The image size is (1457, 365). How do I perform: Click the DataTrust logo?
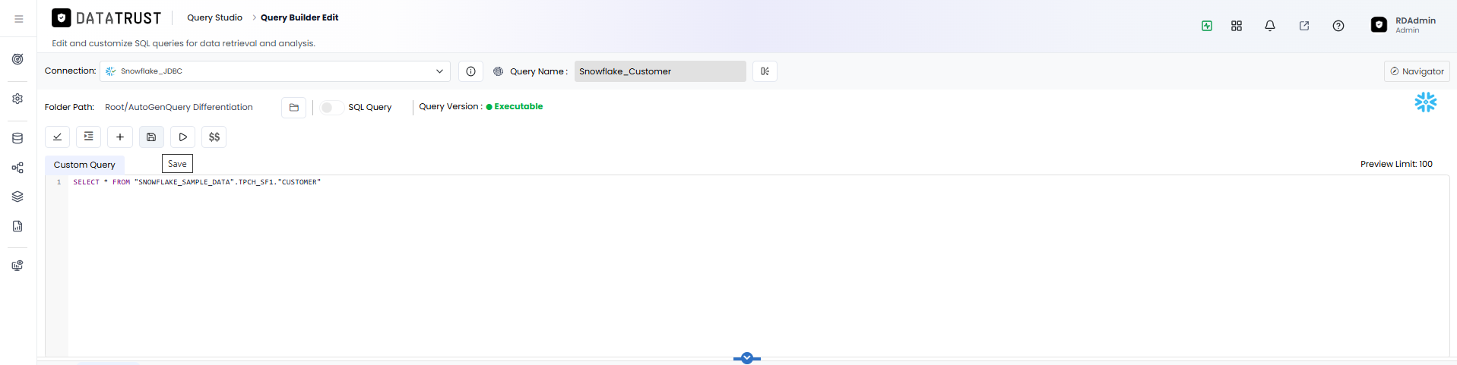click(x=106, y=18)
